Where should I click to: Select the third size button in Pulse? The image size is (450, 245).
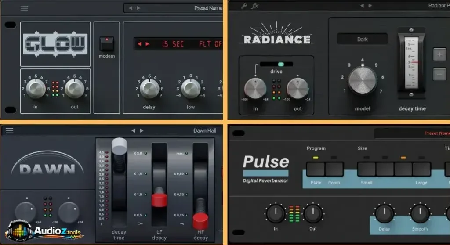403,169
